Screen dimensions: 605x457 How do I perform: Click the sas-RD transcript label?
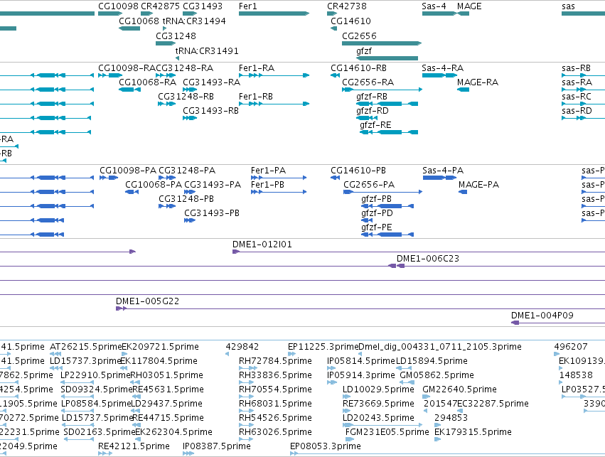[577, 111]
